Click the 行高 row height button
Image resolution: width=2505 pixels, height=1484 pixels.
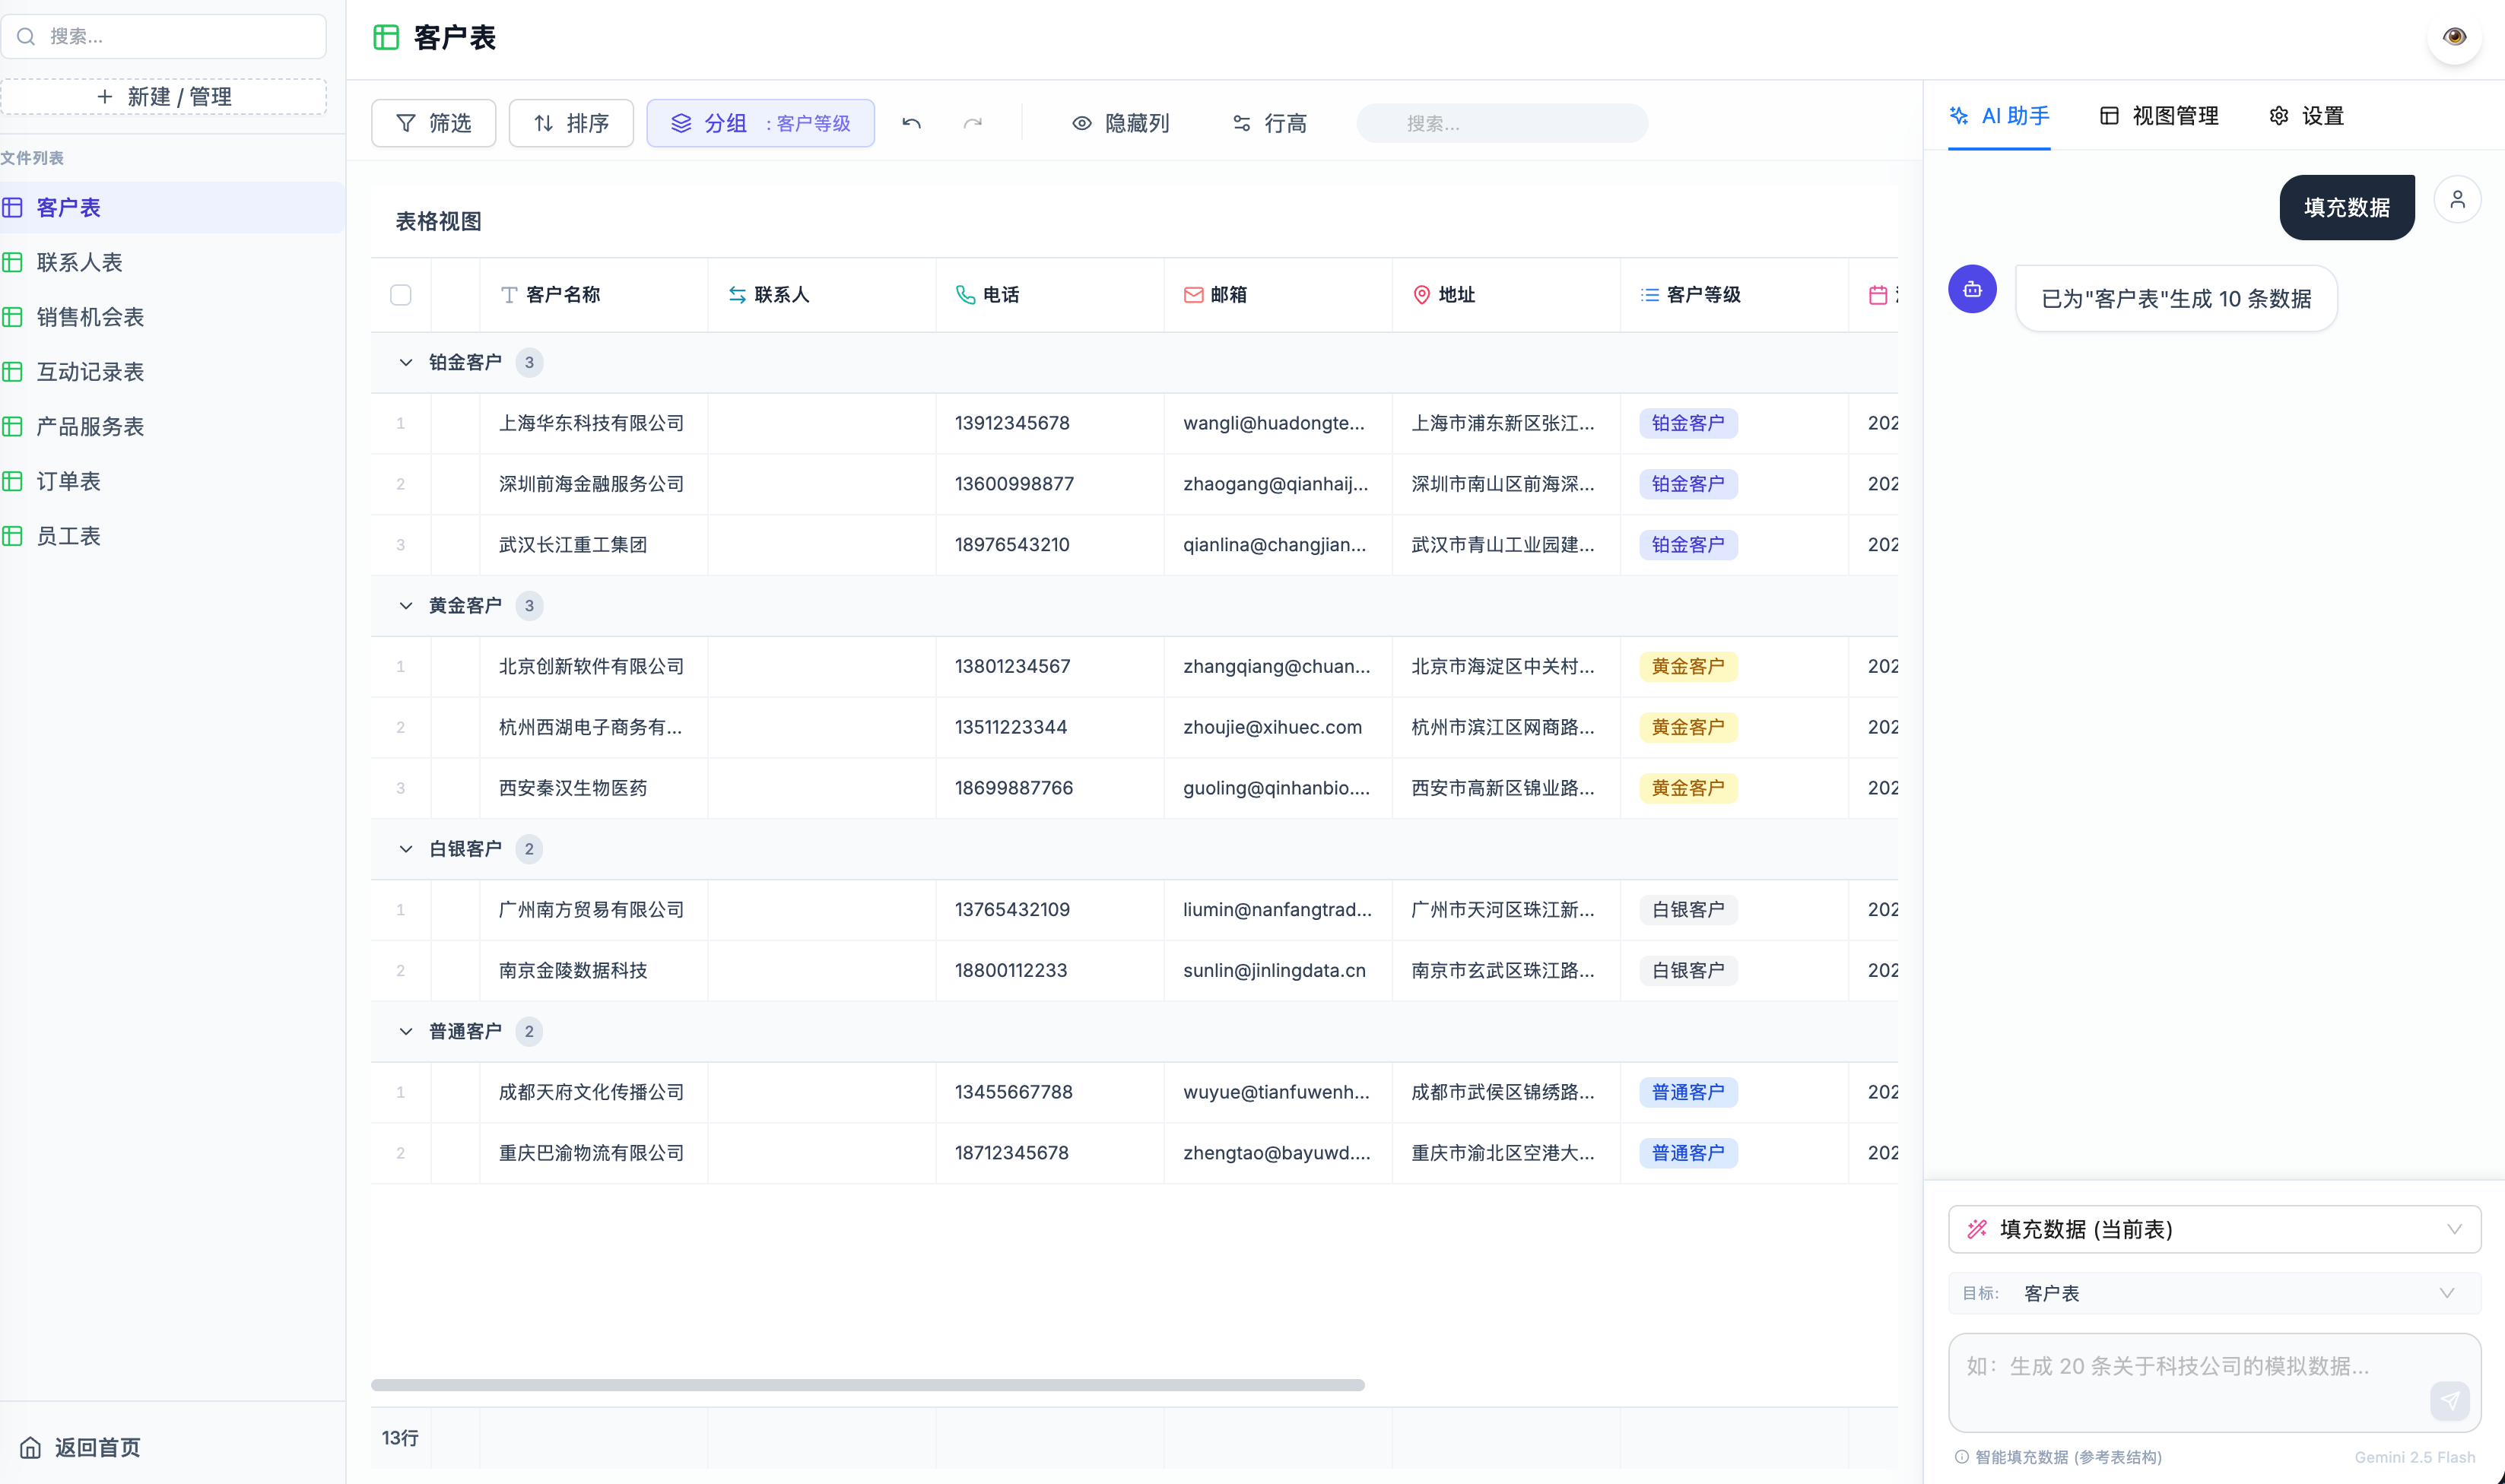(1269, 123)
